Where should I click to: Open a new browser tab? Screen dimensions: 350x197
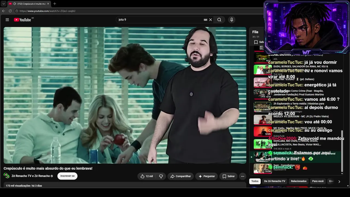tap(55, 4)
